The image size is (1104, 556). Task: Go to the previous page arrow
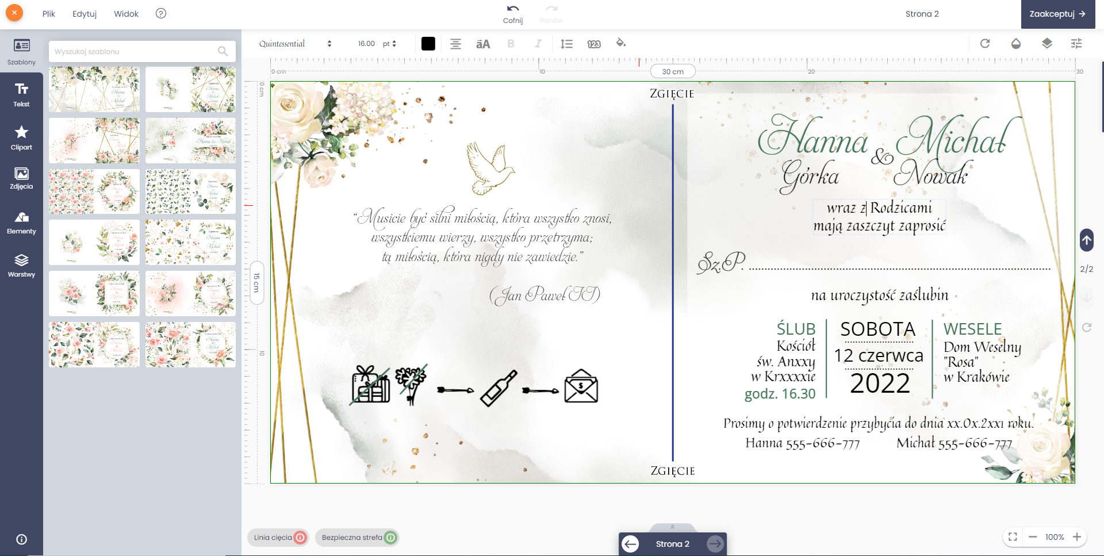tap(631, 544)
